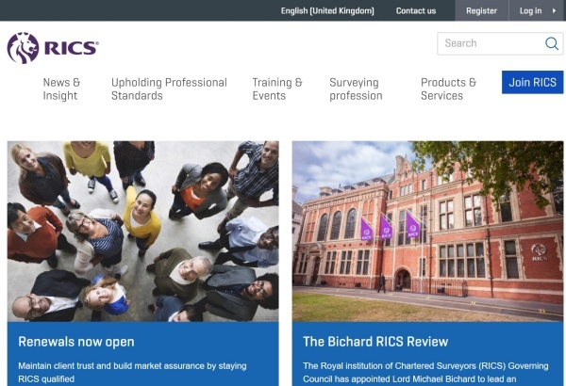Click the RICS lion logo
Viewport: 566px width, 386px height.
point(53,48)
